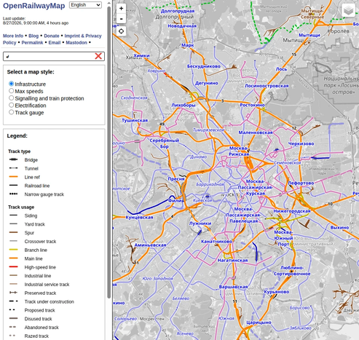Image resolution: width=359 pixels, height=340 pixels.
Task: Click the Мытищи station label
Action: 309,35
